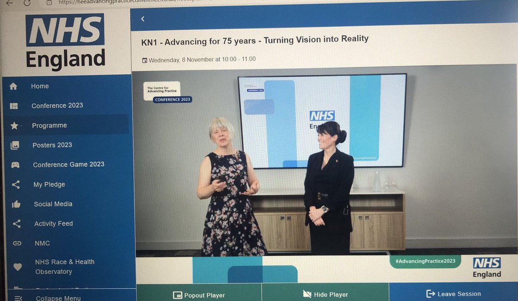Click the browser back arrow
Screen dimensions: 518x301
pos(9,2)
